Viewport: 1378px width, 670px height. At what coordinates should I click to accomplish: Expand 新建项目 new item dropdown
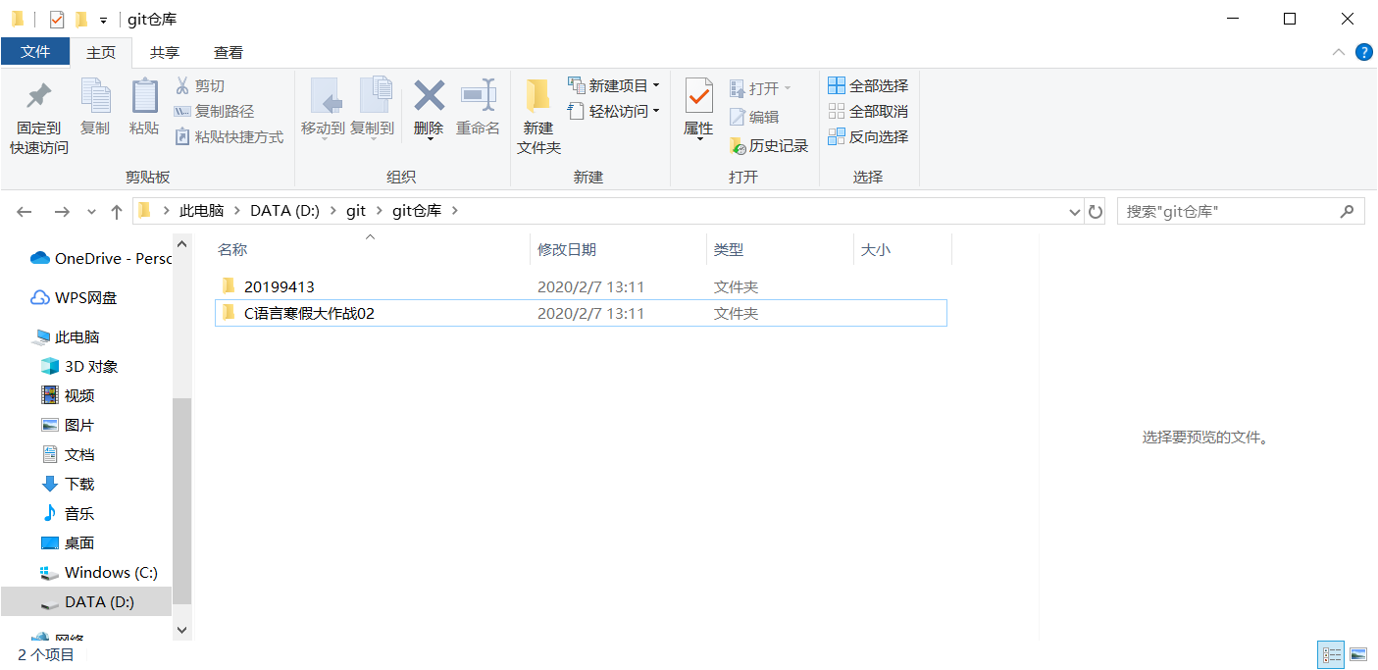coord(655,86)
